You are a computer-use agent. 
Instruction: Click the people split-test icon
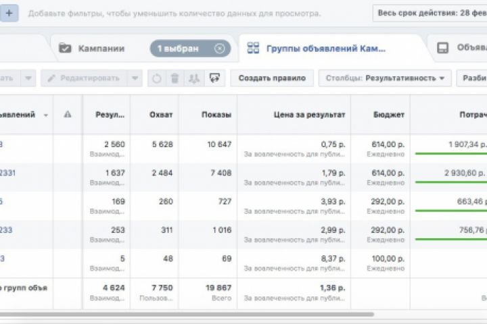[x=194, y=78]
